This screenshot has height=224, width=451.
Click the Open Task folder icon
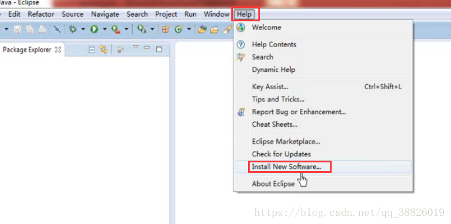pos(215,29)
